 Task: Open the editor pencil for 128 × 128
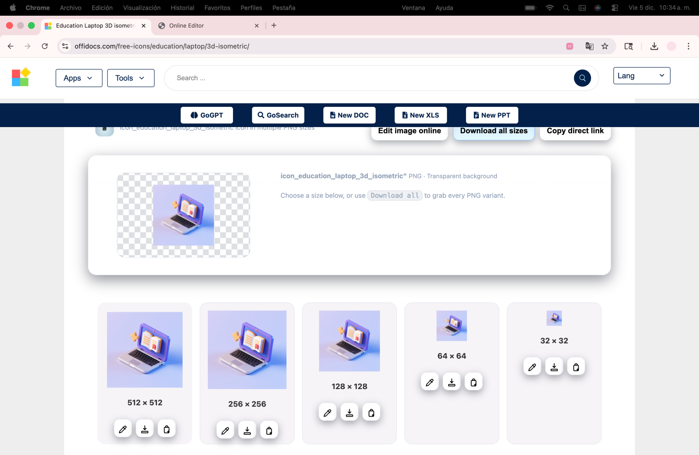tap(328, 413)
